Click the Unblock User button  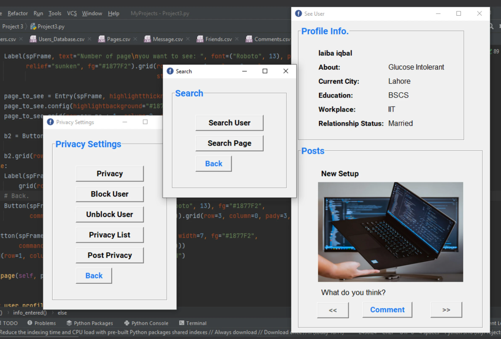tap(110, 215)
